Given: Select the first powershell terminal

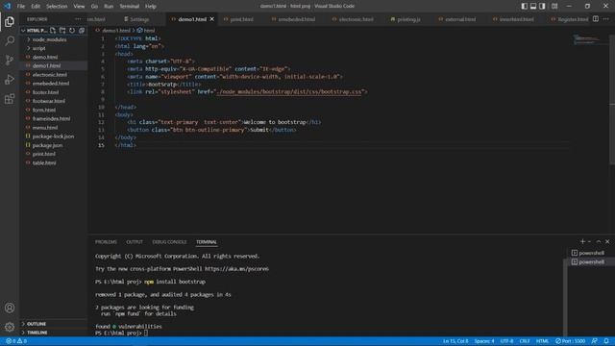Looking at the screenshot, I should (591, 253).
